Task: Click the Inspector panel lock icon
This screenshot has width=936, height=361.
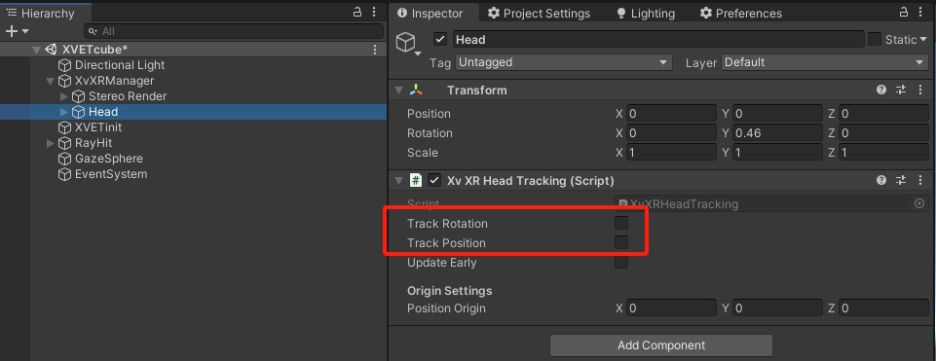Action: [904, 12]
